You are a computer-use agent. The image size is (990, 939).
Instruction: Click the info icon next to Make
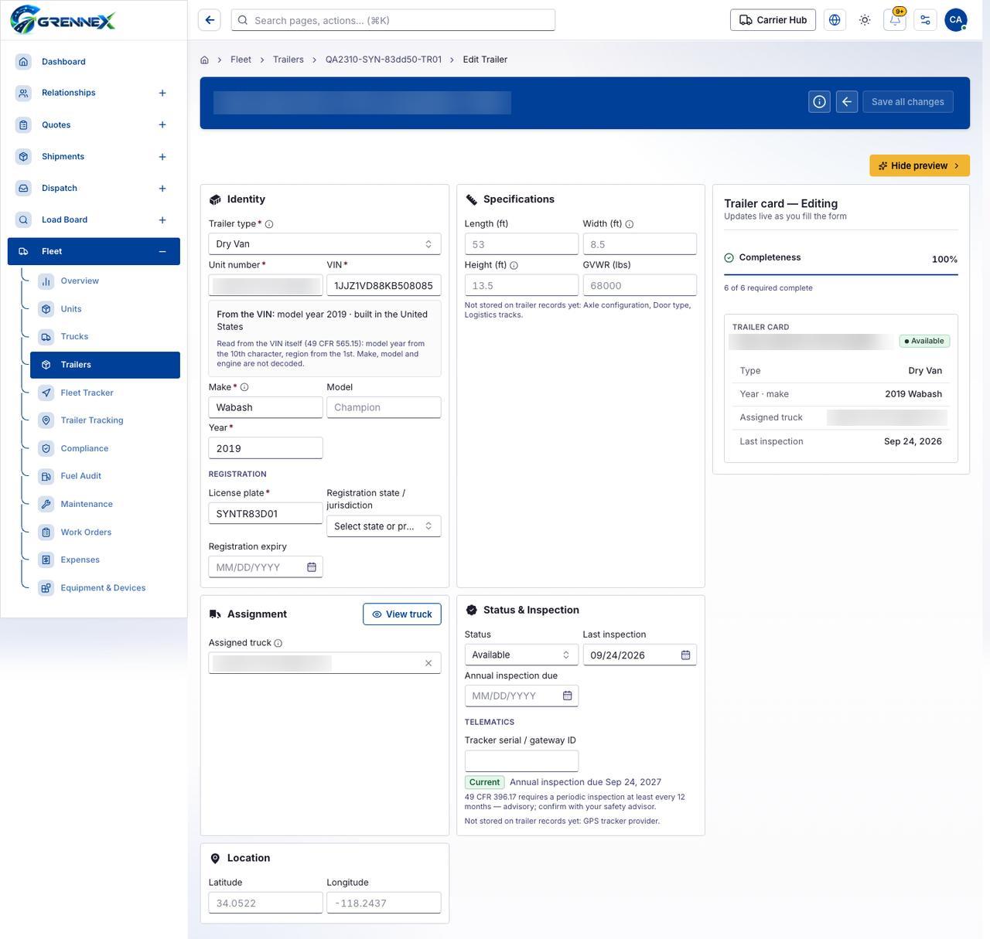pos(244,387)
